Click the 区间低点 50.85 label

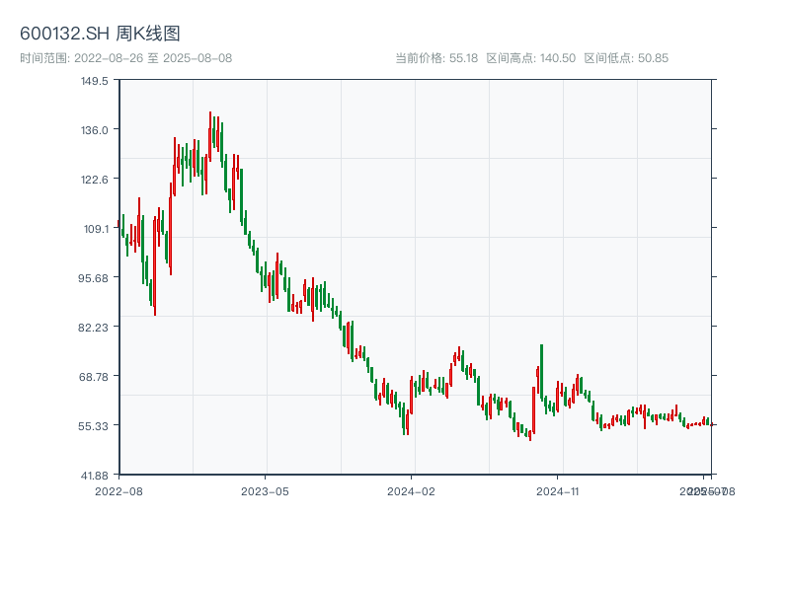pos(626,58)
